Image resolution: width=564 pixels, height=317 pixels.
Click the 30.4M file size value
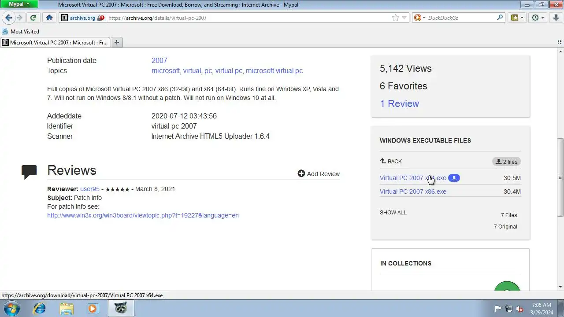coord(512,192)
